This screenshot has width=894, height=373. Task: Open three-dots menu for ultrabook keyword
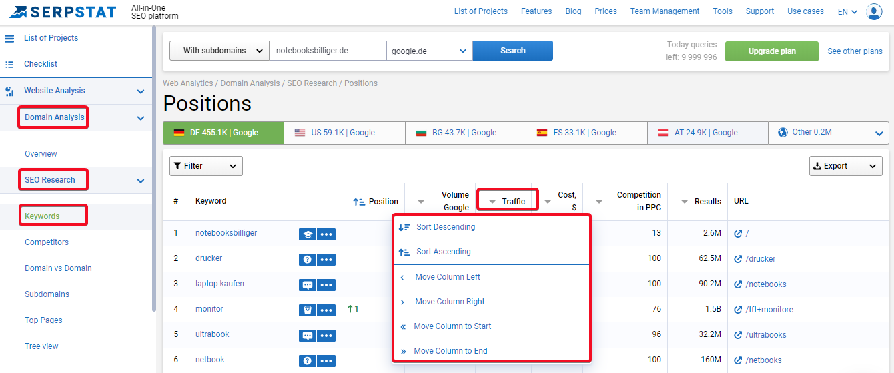[326, 336]
